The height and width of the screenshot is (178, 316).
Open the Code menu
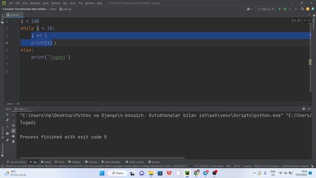pos(46,3)
